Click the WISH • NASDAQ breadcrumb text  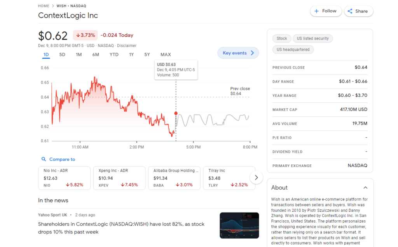click(x=72, y=6)
